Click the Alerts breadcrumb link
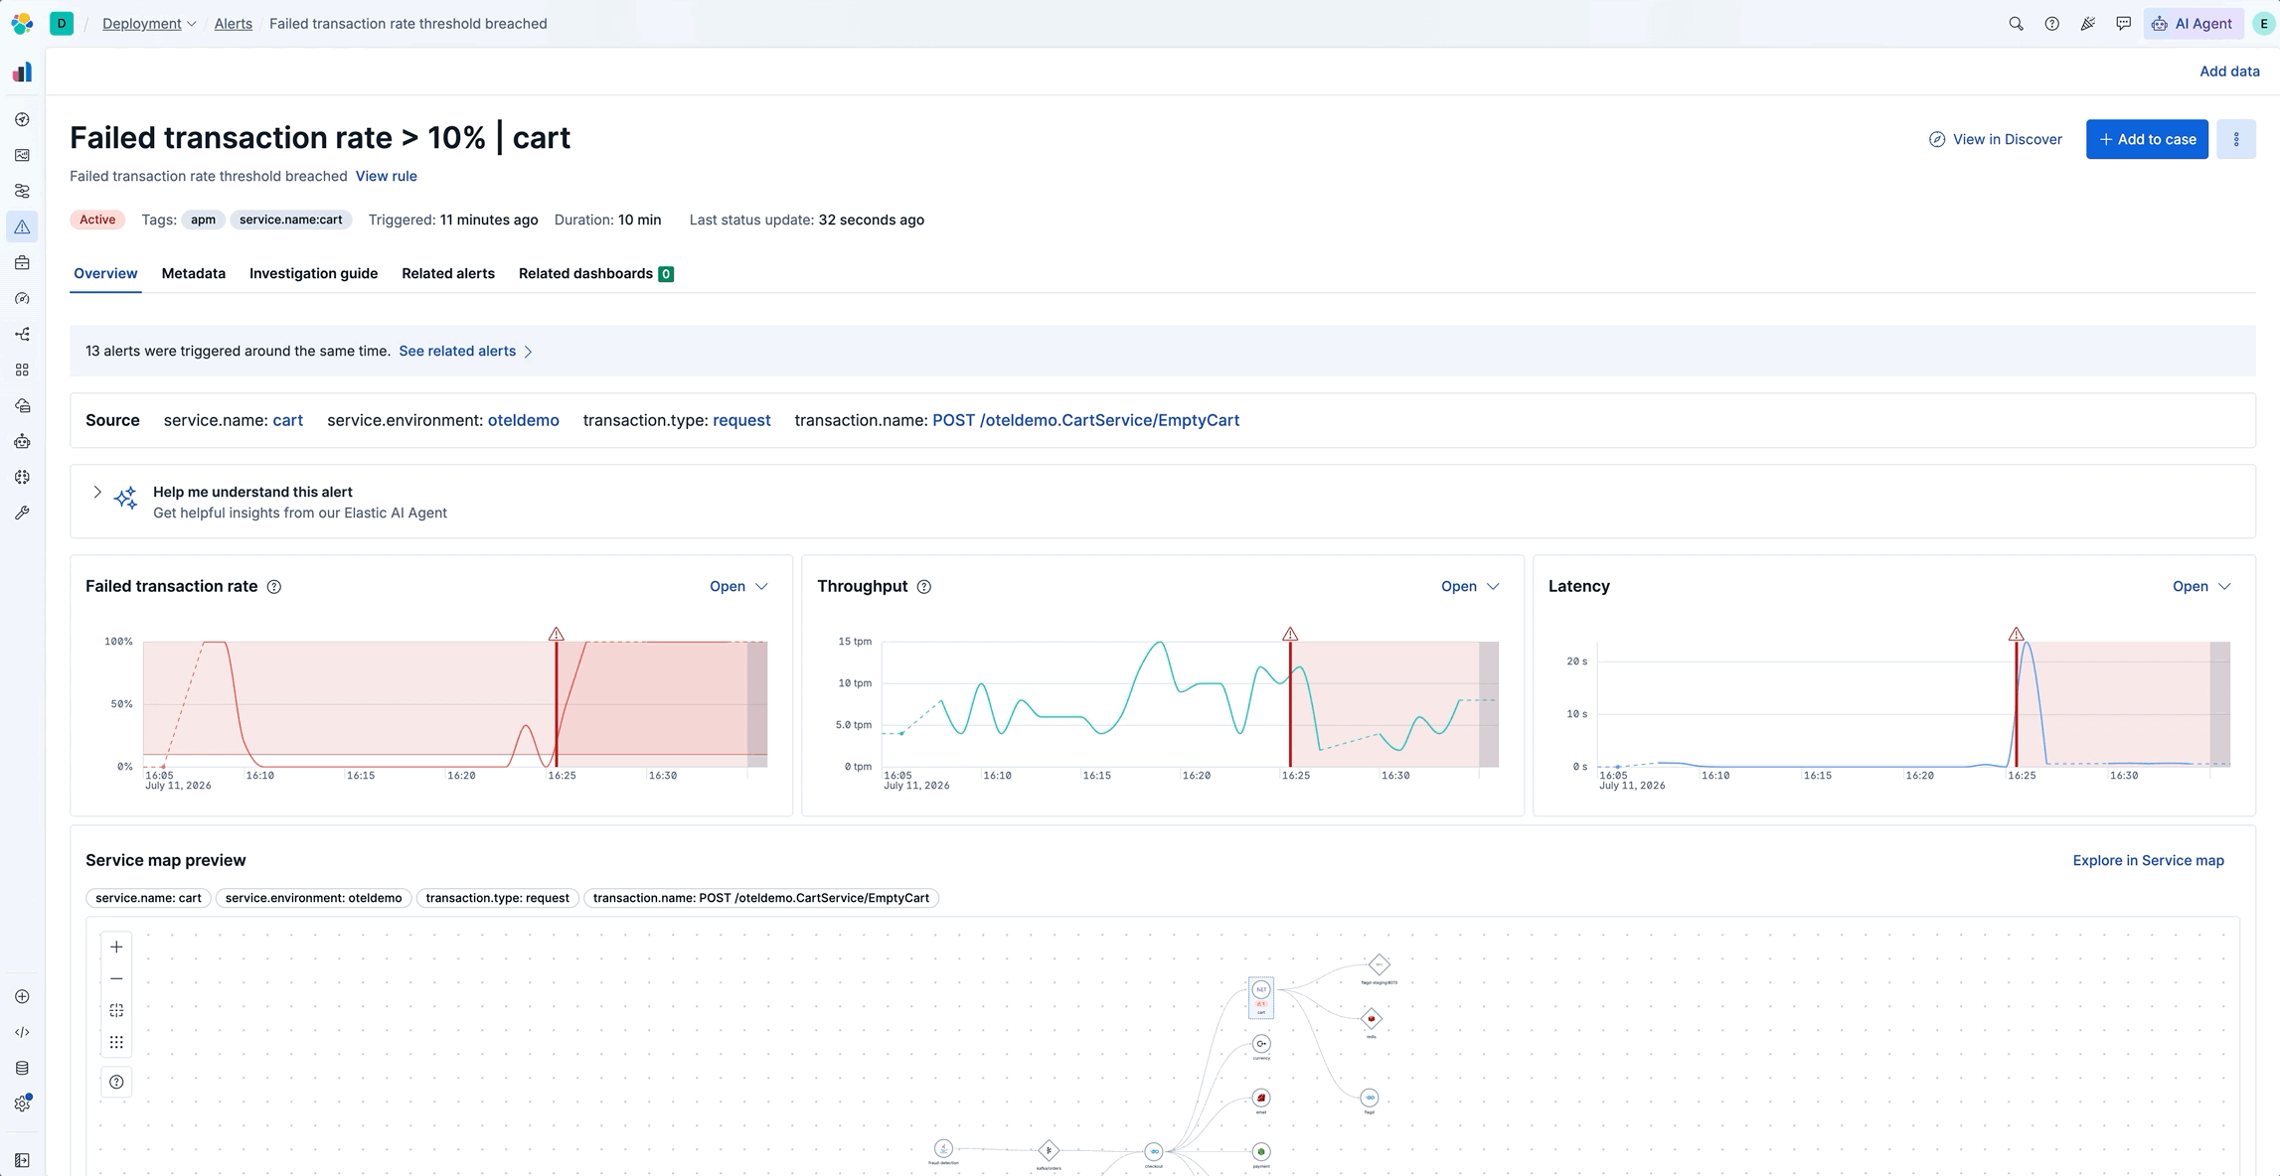The height and width of the screenshot is (1176, 2280). click(x=234, y=24)
